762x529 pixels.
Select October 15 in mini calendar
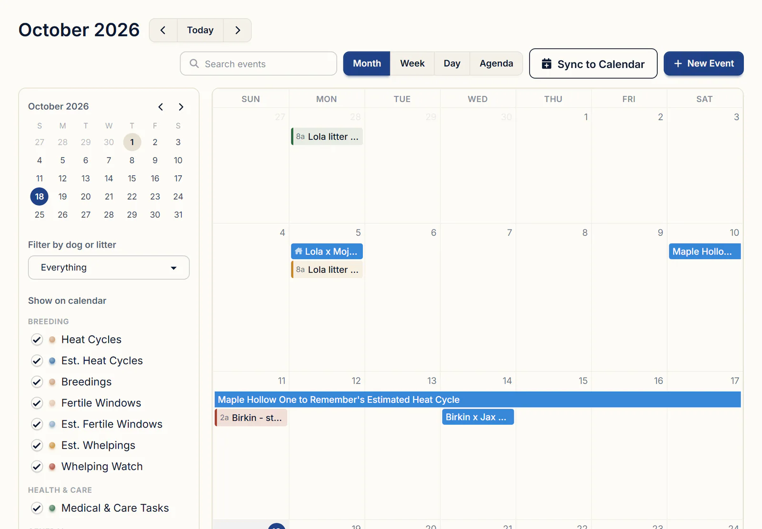tap(132, 178)
